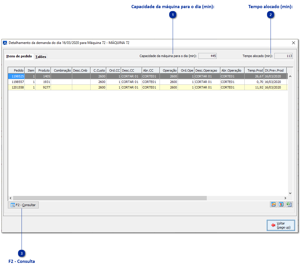Click the Desc.Cmb column header

(81, 70)
